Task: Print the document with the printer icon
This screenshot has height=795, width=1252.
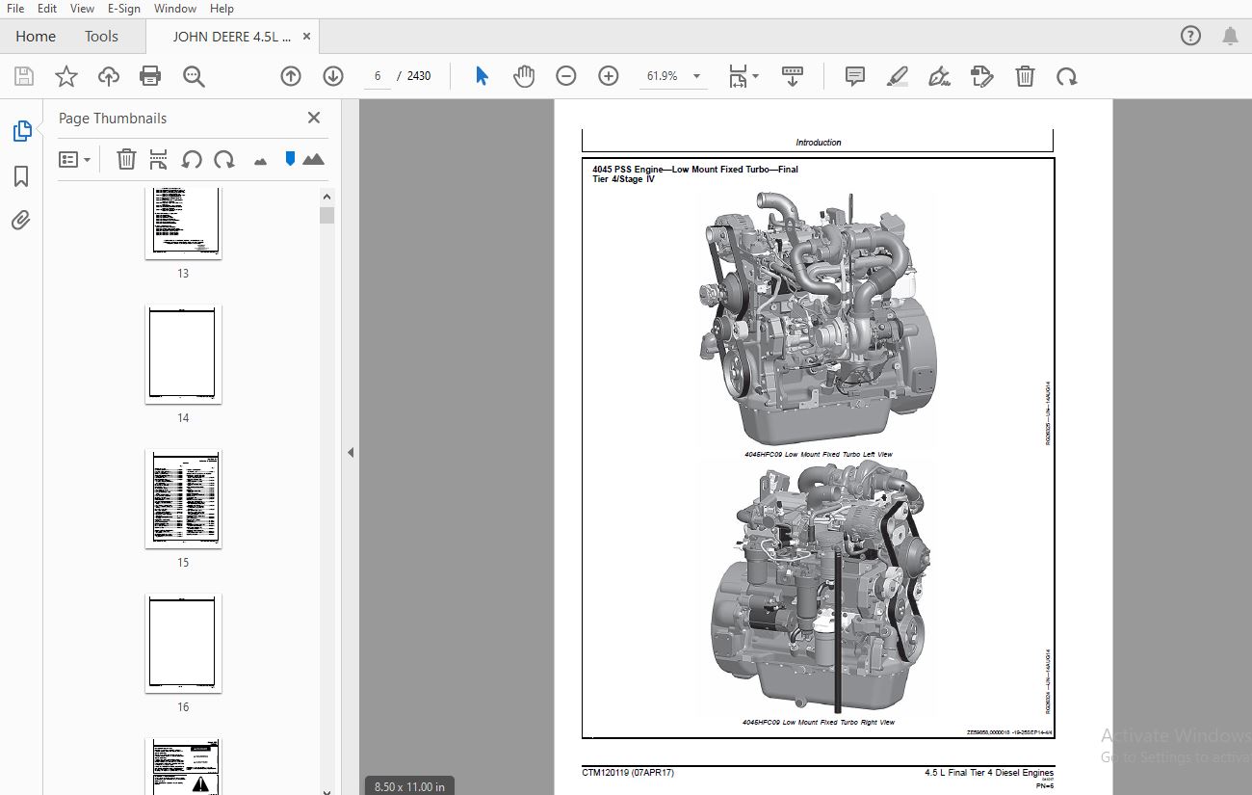Action: click(150, 76)
